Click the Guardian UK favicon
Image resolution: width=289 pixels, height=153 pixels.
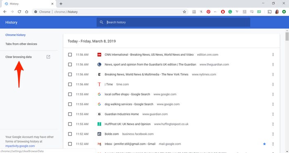tap(99, 65)
